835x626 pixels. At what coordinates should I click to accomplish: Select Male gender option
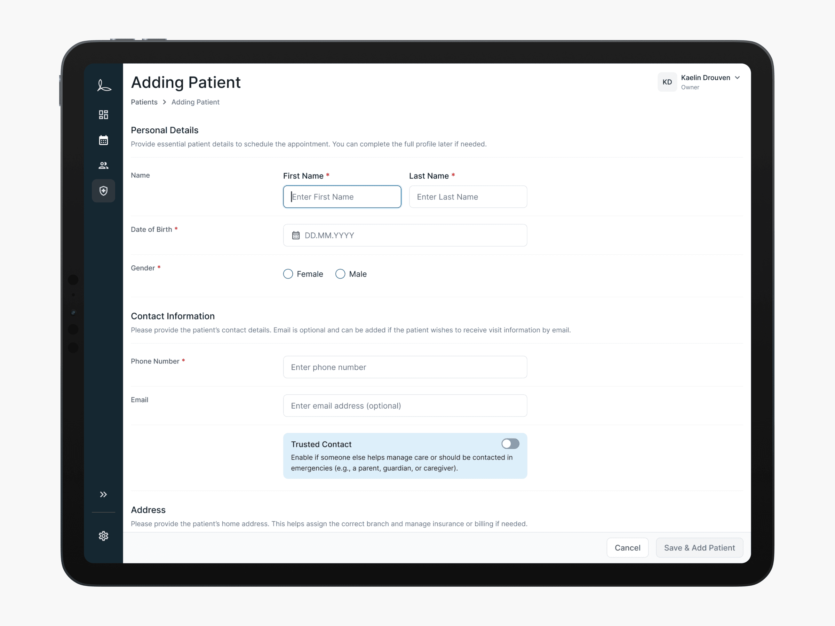click(x=340, y=274)
